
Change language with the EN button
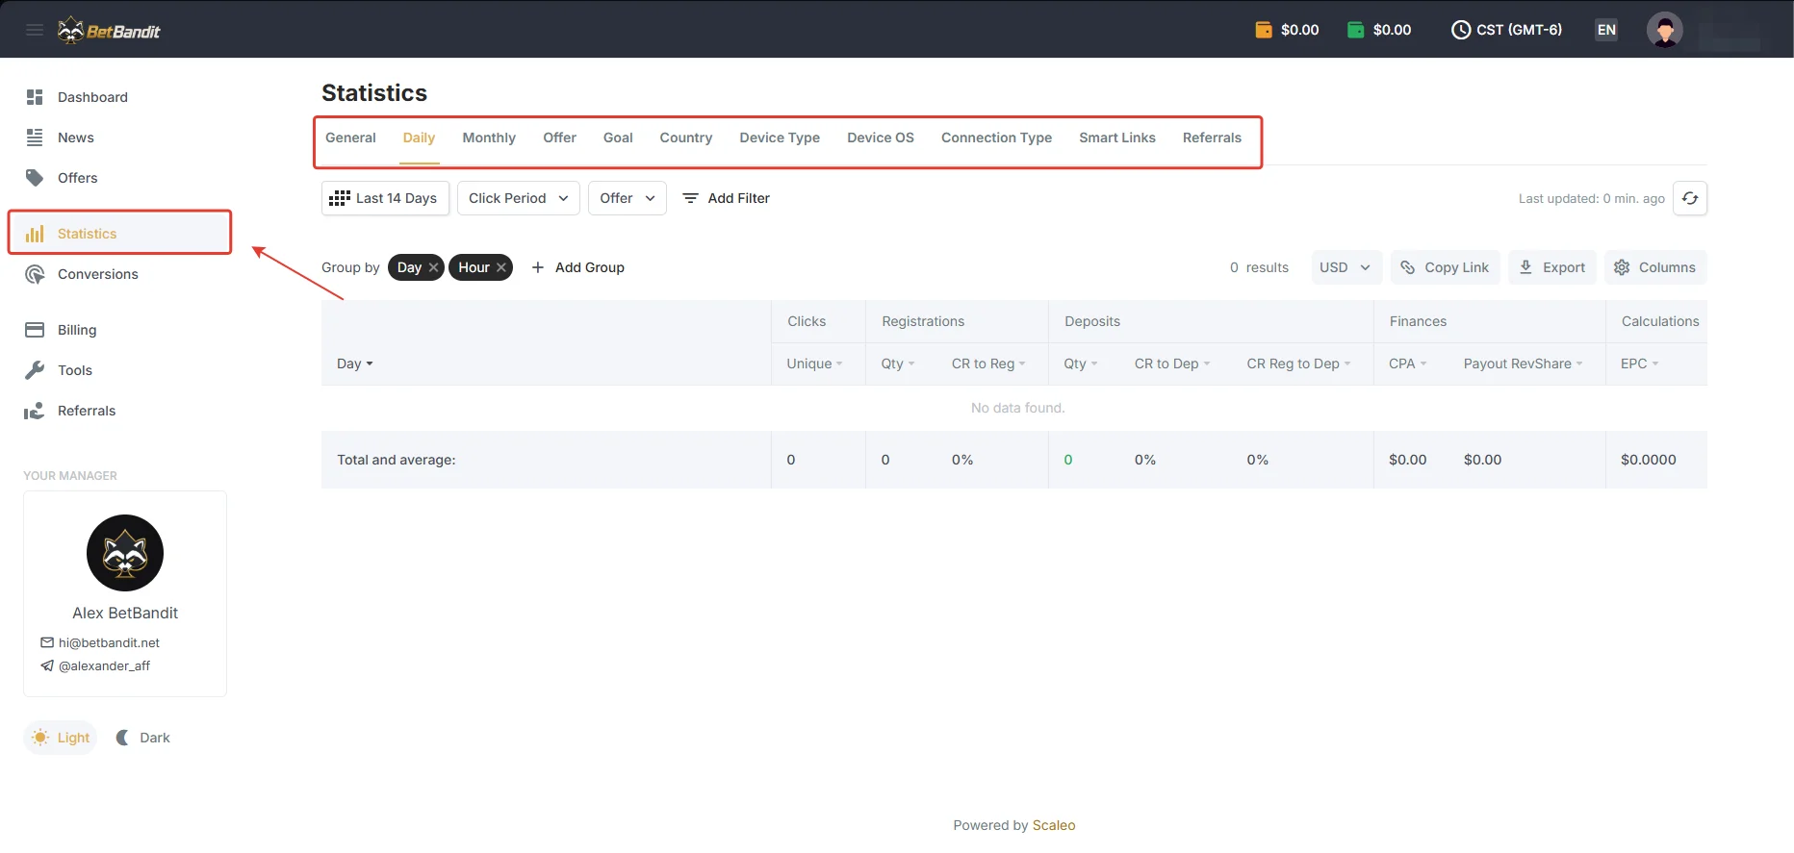point(1606,30)
